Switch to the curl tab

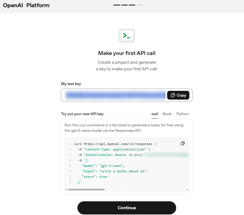pos(155,114)
